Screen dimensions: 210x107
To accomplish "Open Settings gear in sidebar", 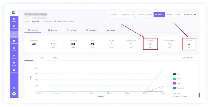I will 14,63.
